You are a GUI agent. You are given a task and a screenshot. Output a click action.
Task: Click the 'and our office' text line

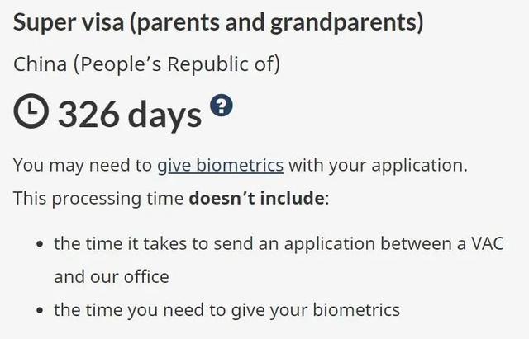pyautogui.click(x=112, y=276)
